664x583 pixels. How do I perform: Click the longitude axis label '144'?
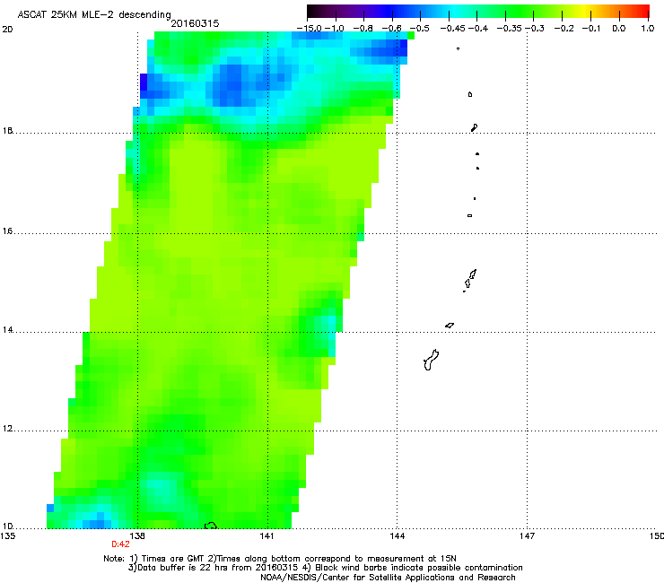(397, 536)
